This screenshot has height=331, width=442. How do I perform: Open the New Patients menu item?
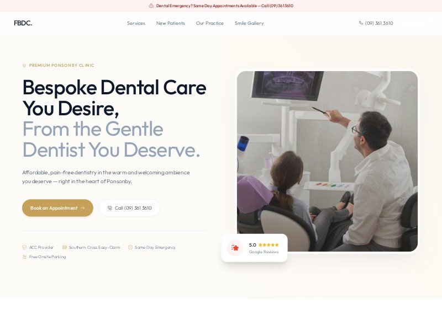tap(171, 23)
